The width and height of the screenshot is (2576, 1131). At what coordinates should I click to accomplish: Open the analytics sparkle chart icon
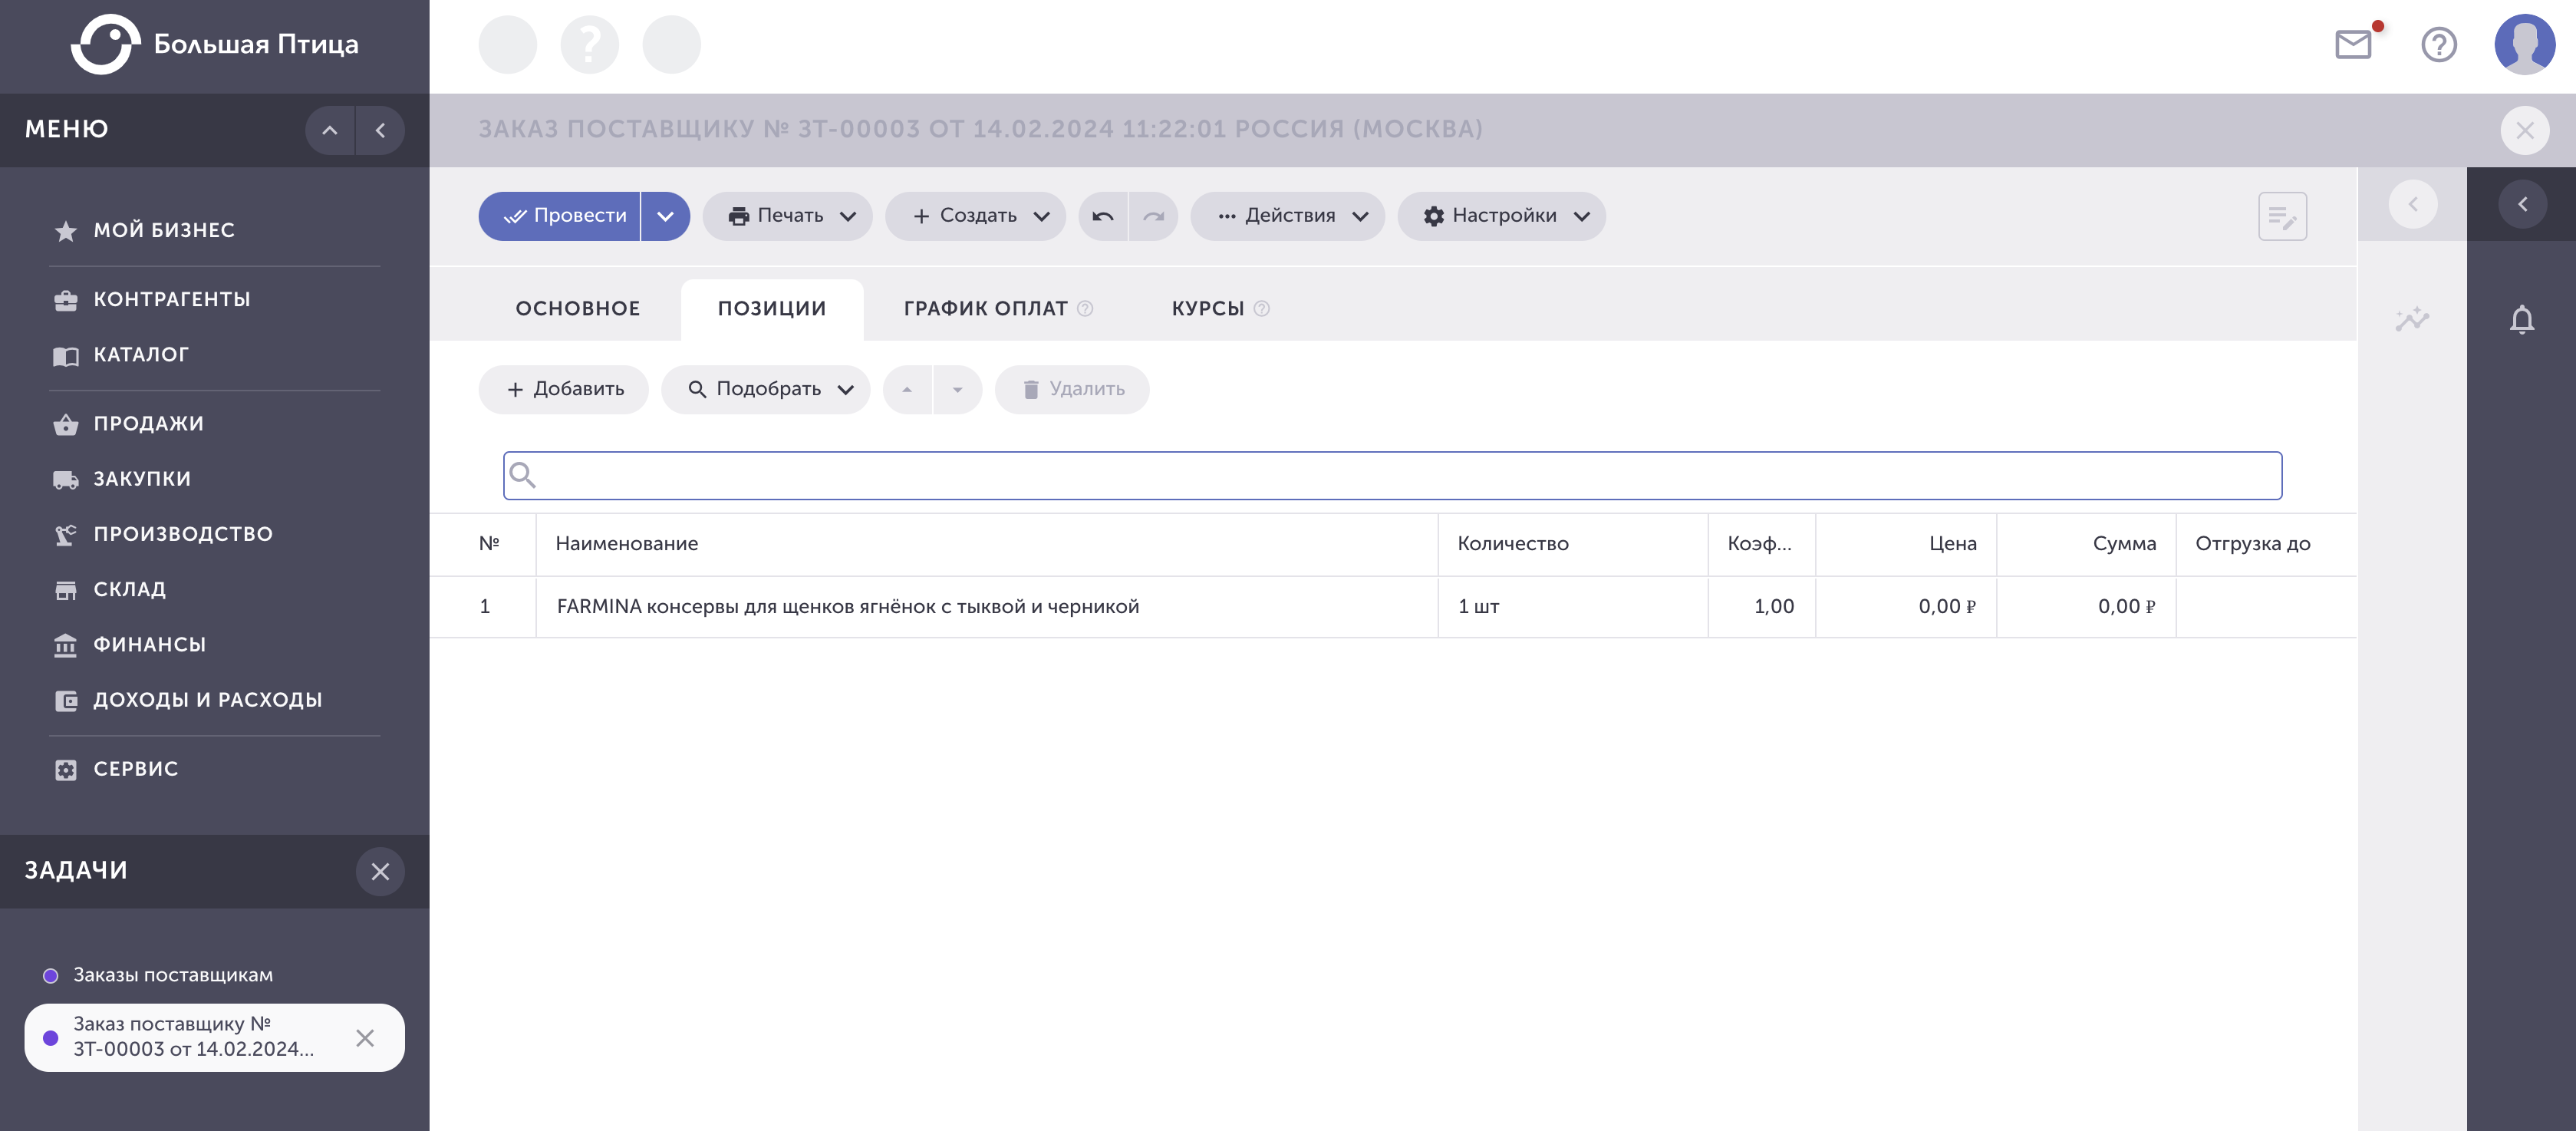pyautogui.click(x=2413, y=319)
